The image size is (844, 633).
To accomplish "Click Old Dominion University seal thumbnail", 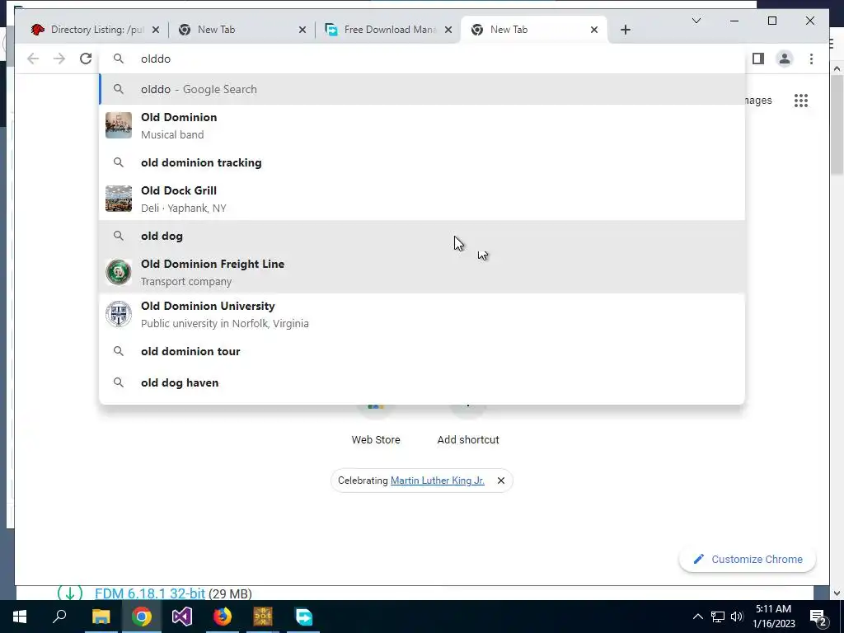I will point(119,314).
